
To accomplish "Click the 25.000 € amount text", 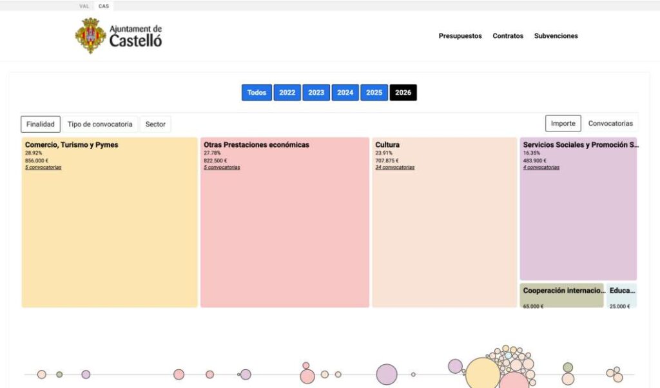I will (619, 306).
